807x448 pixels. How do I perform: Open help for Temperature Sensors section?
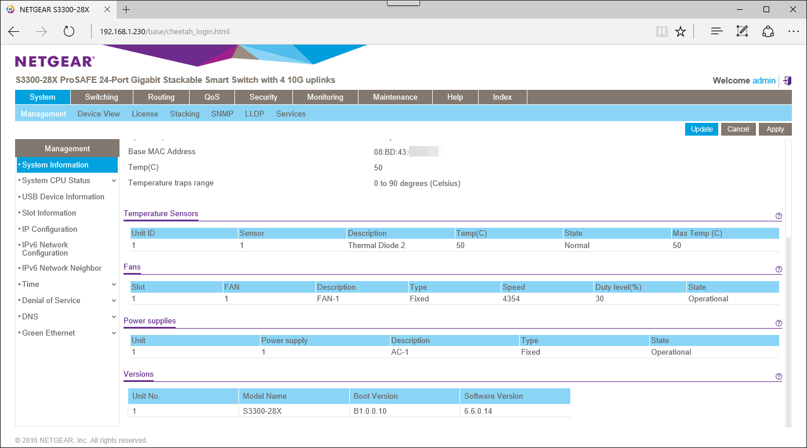[779, 216]
